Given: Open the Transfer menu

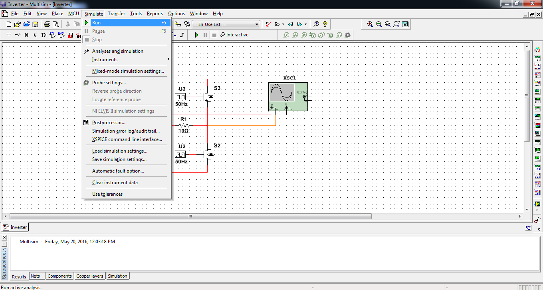Looking at the screenshot, I should 116,14.
